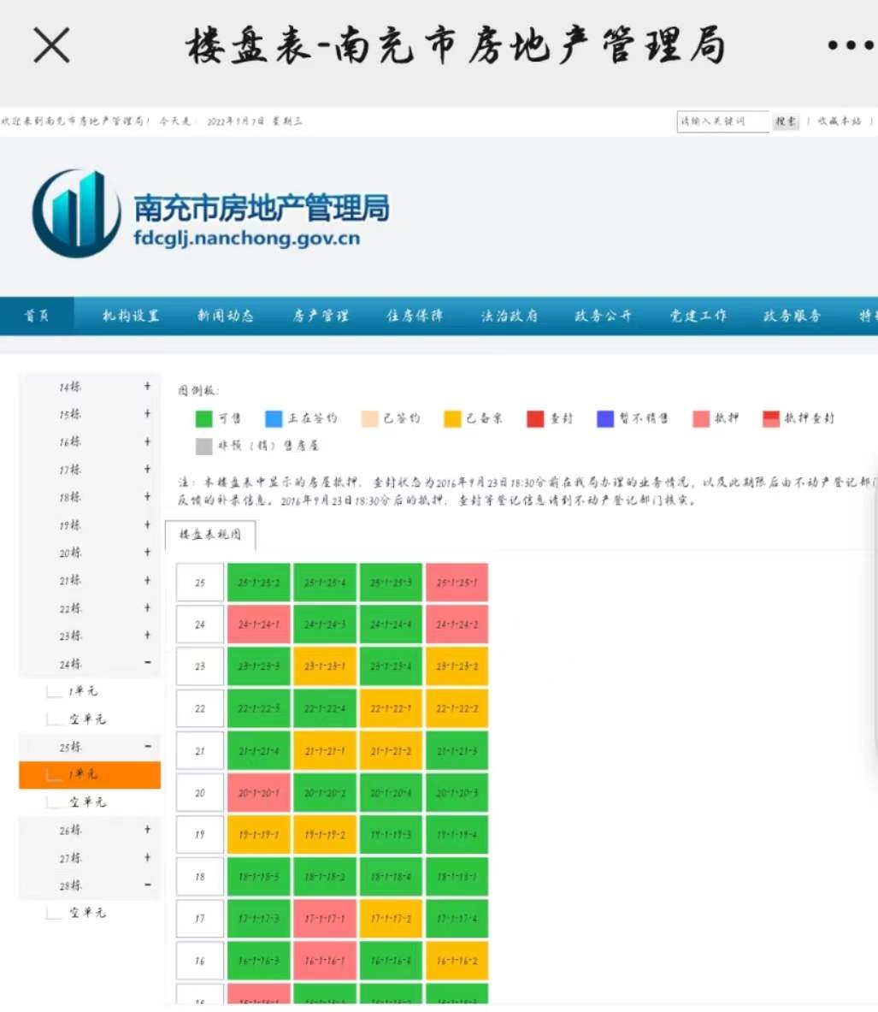Close the page with the X icon
Viewport: 878px width, 1012px height.
(x=51, y=44)
